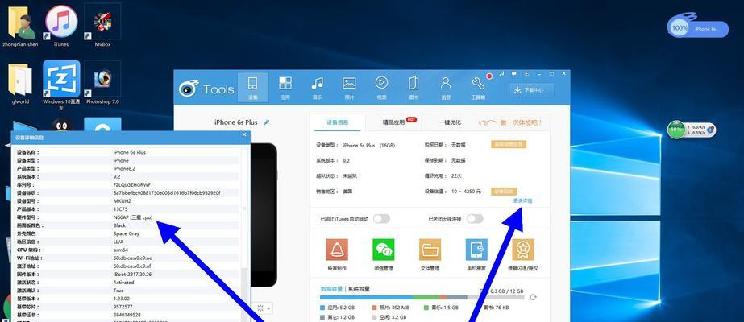This screenshot has width=744, height=322.
Task: Click the green 68% network speed widget
Action: click(691, 130)
